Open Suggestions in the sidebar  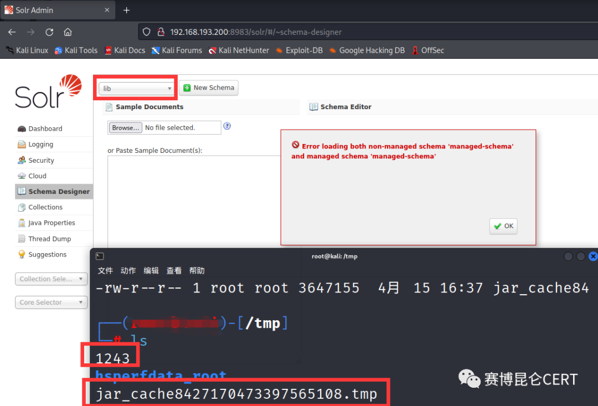click(x=54, y=255)
